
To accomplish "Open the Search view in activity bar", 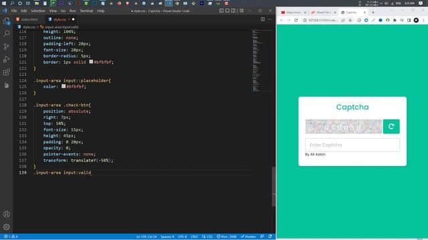I will click(x=6, y=33).
